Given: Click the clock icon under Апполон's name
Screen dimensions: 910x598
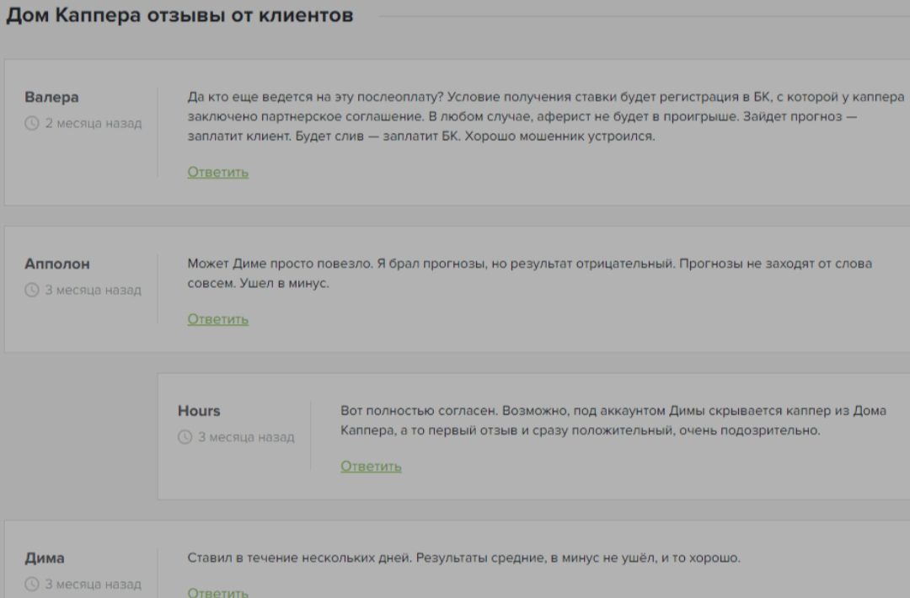Looking at the screenshot, I should (x=31, y=290).
